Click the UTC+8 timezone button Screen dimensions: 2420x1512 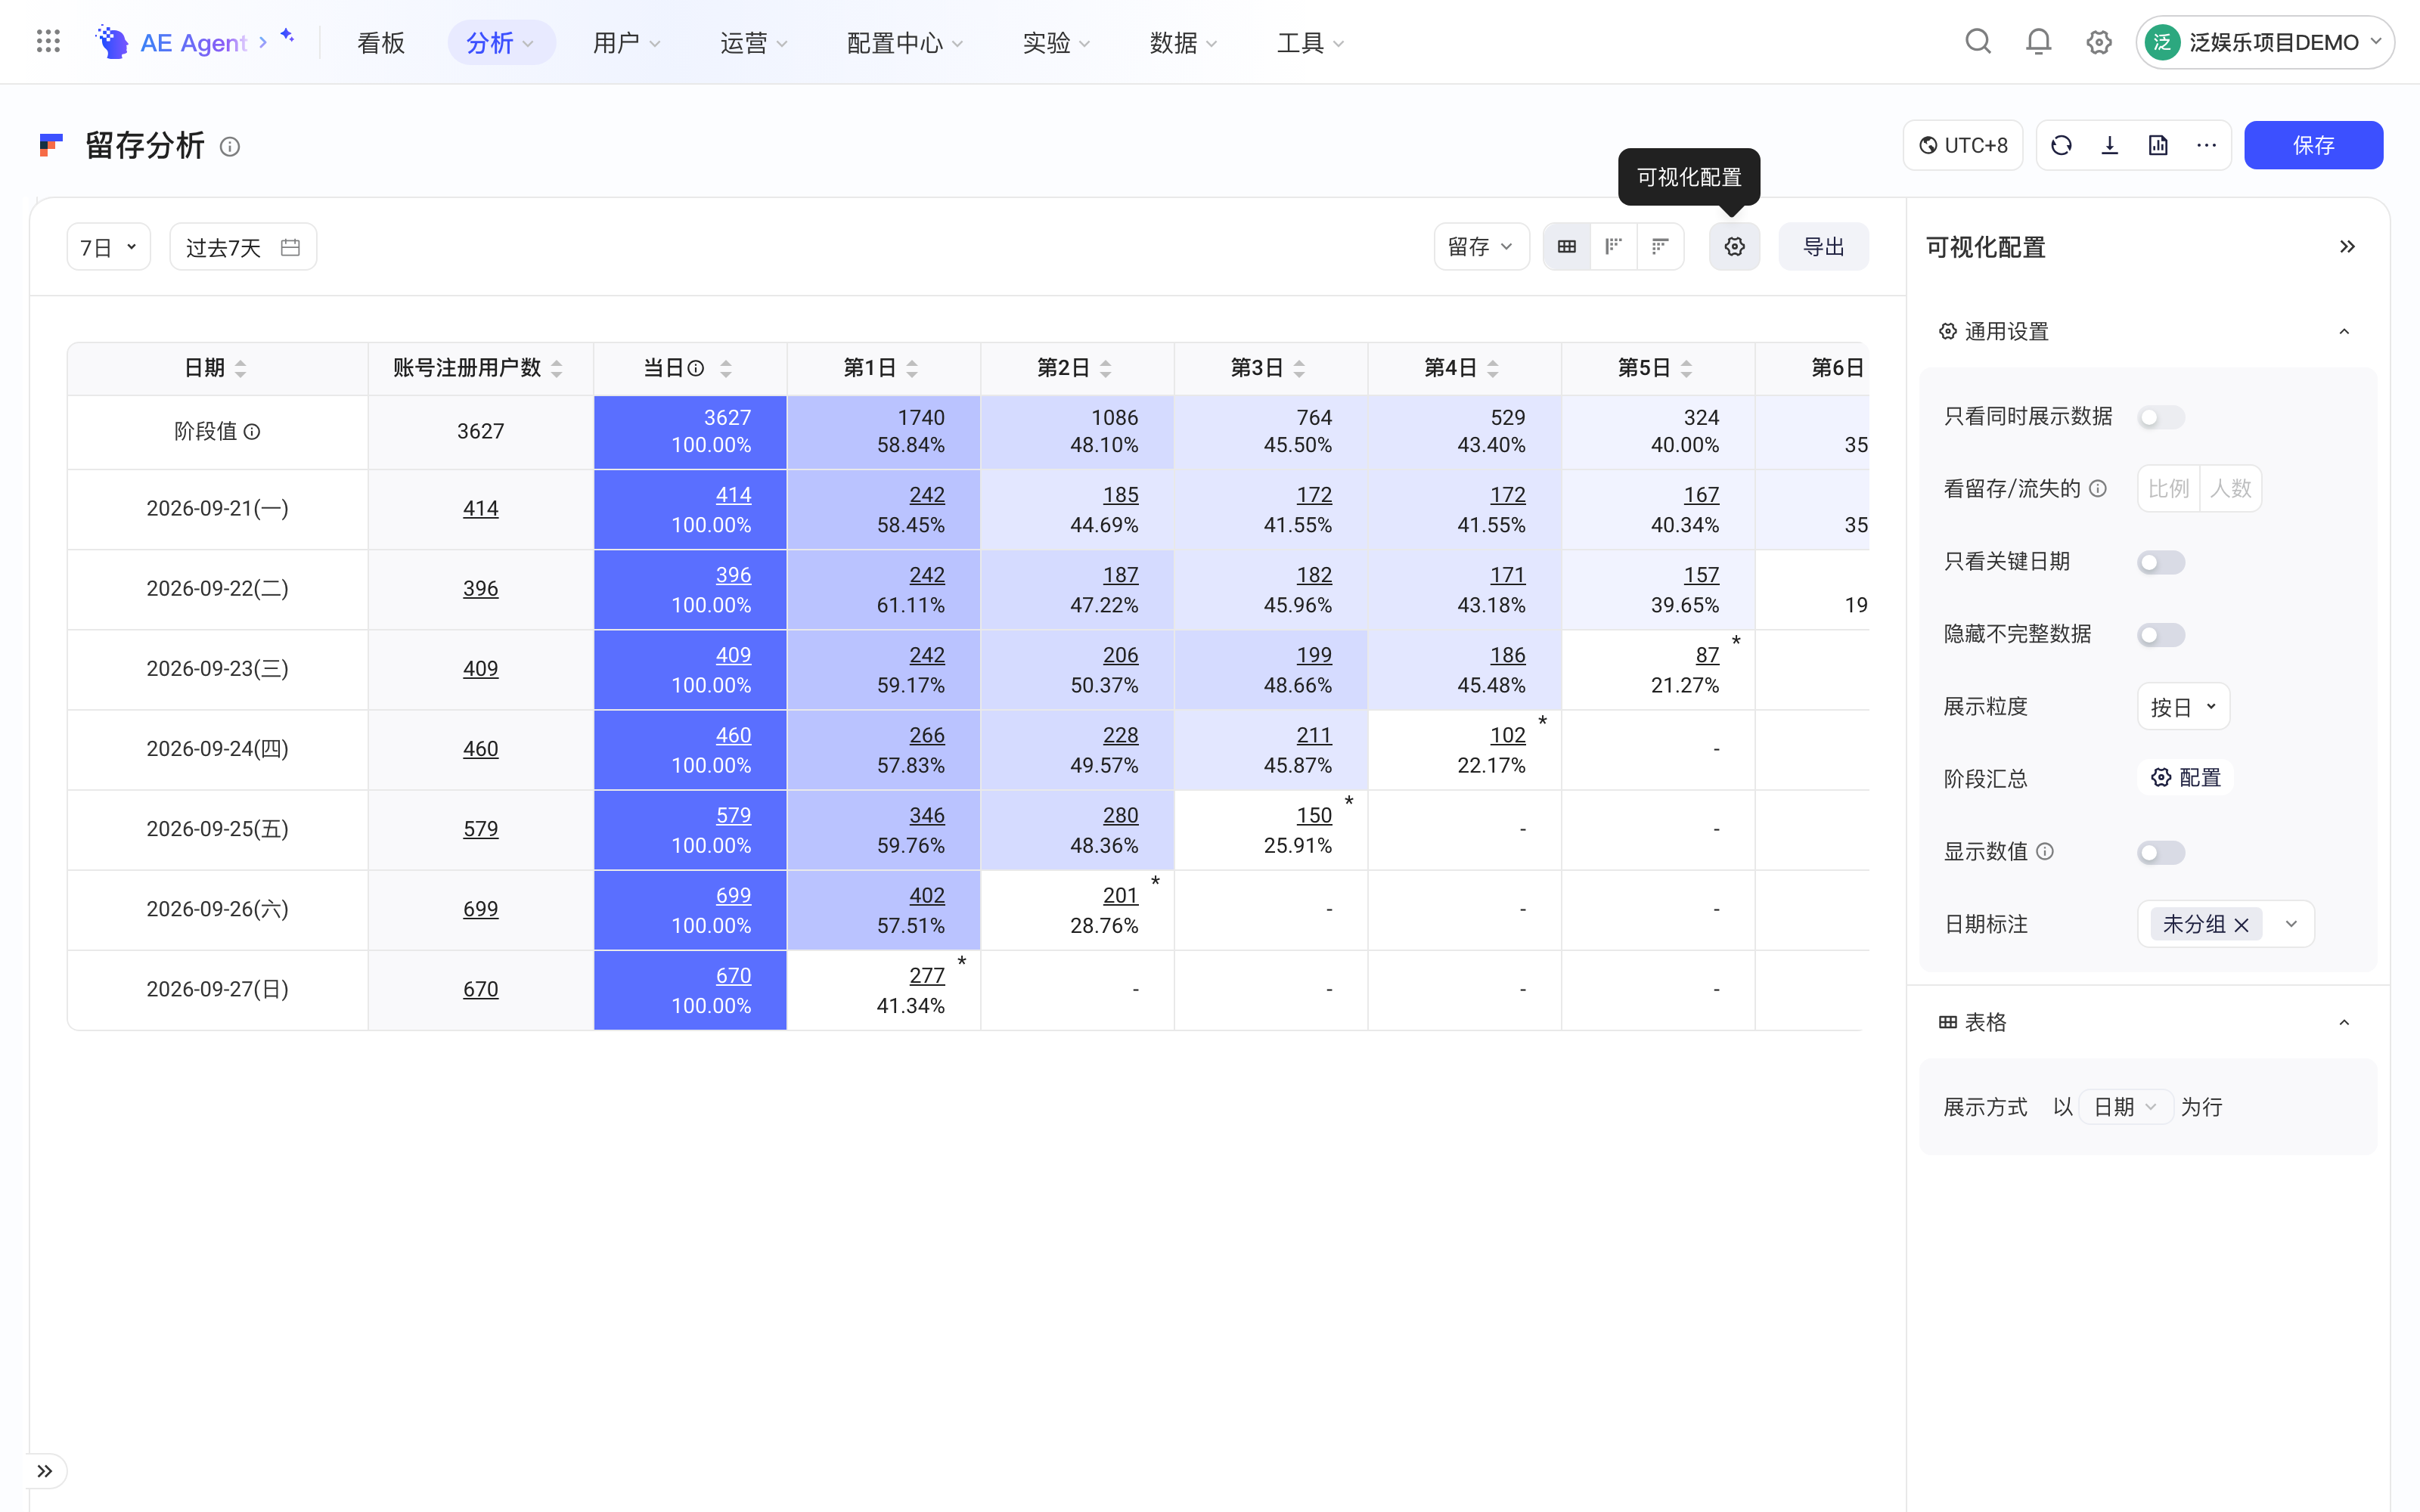1963,146
